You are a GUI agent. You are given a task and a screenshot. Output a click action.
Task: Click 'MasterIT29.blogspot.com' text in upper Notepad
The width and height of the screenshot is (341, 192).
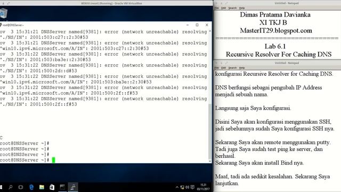click(x=276, y=30)
